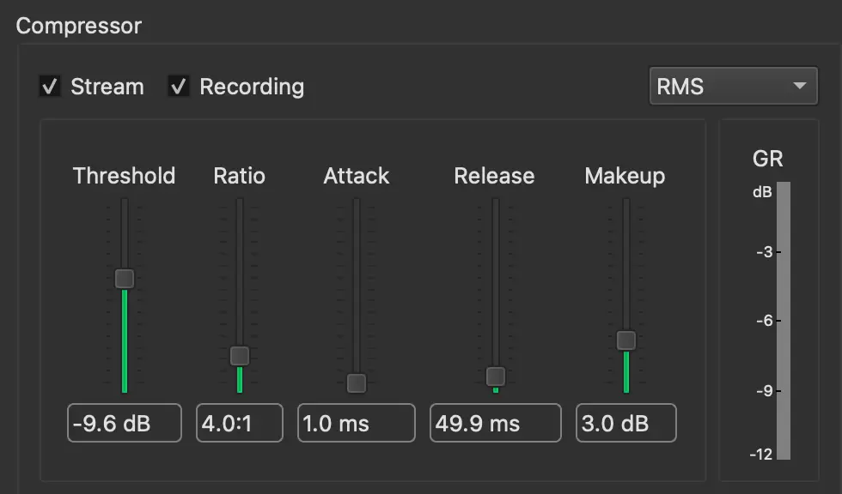Click the Makeup slider handle
Image resolution: width=842 pixels, height=494 pixels.
[x=626, y=340]
